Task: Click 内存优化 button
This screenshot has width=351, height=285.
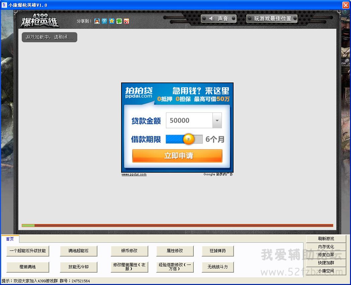Action: click(326, 247)
